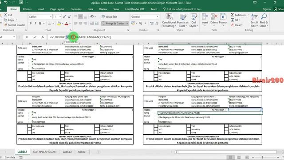Click the Increase Indent icon
Screen dimensions: 284x160
97,24
